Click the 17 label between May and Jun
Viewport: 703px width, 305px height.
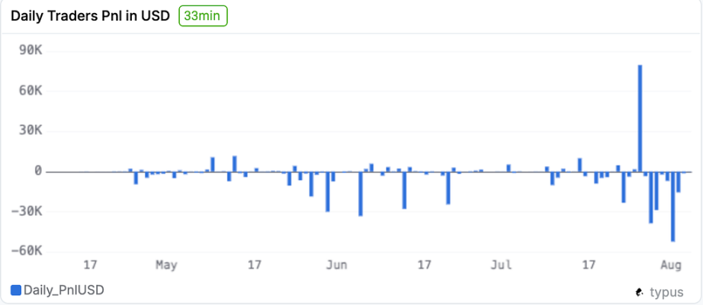pos(254,265)
